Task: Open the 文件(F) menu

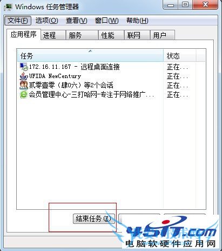Action: click(18, 21)
